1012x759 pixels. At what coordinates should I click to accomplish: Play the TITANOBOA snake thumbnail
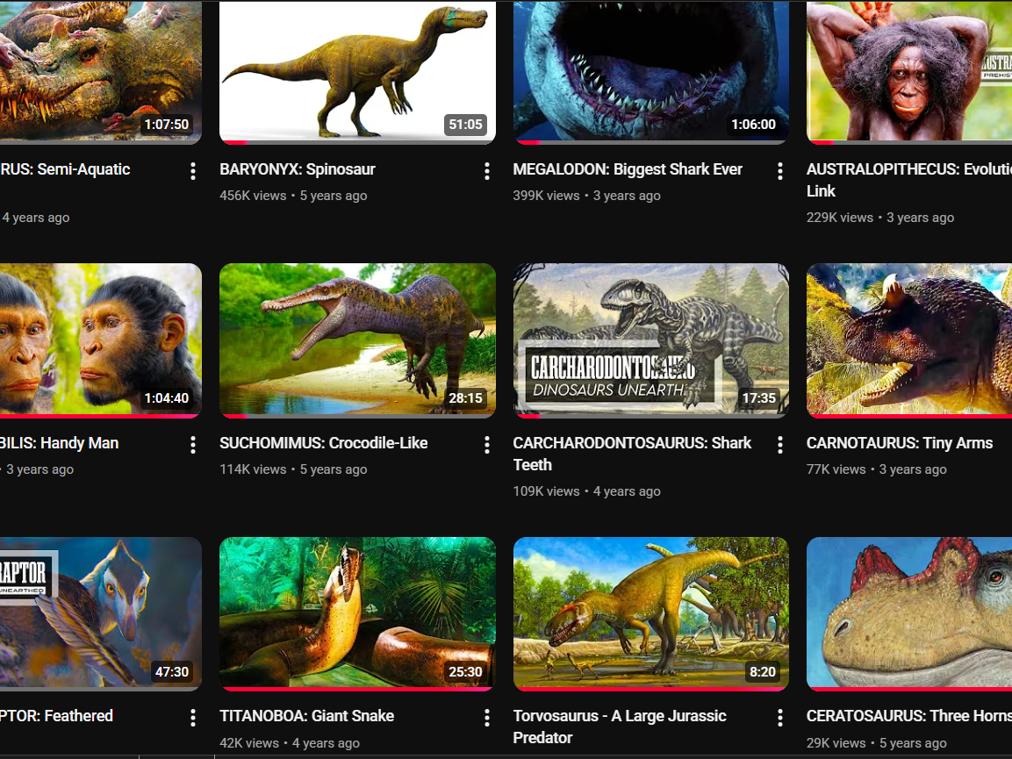point(357,614)
